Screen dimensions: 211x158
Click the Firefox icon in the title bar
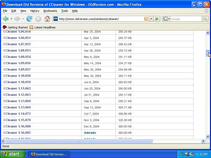click(4, 4)
